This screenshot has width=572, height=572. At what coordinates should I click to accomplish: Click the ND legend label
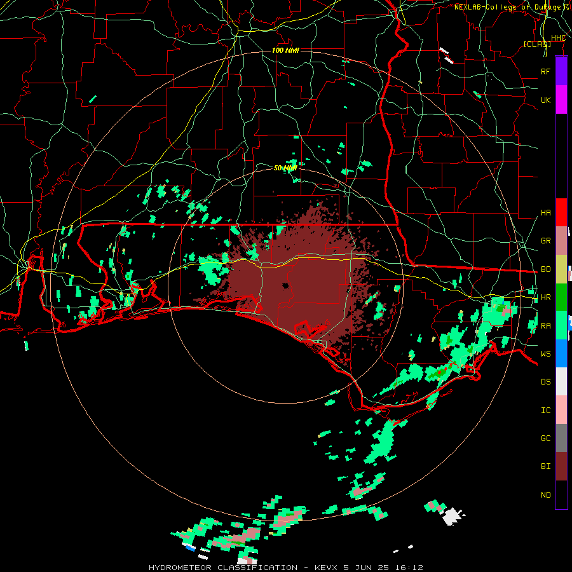click(546, 495)
